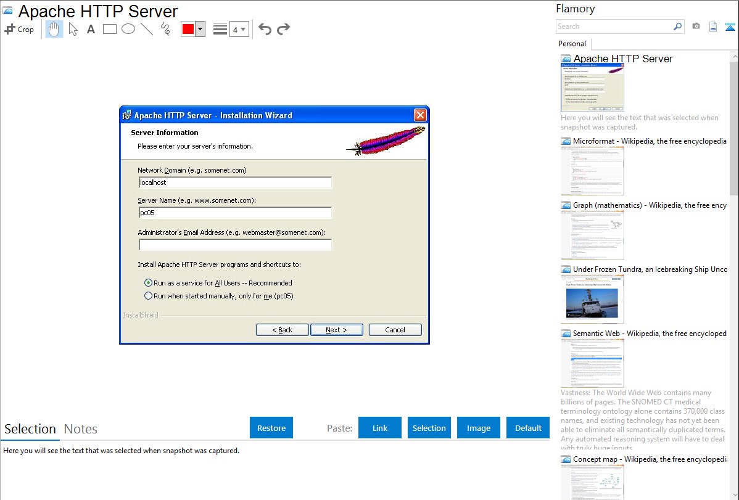Open the Microformat Wikipedia snapshot thumbnail
Viewport: 739px width, 500px height.
pos(592,171)
